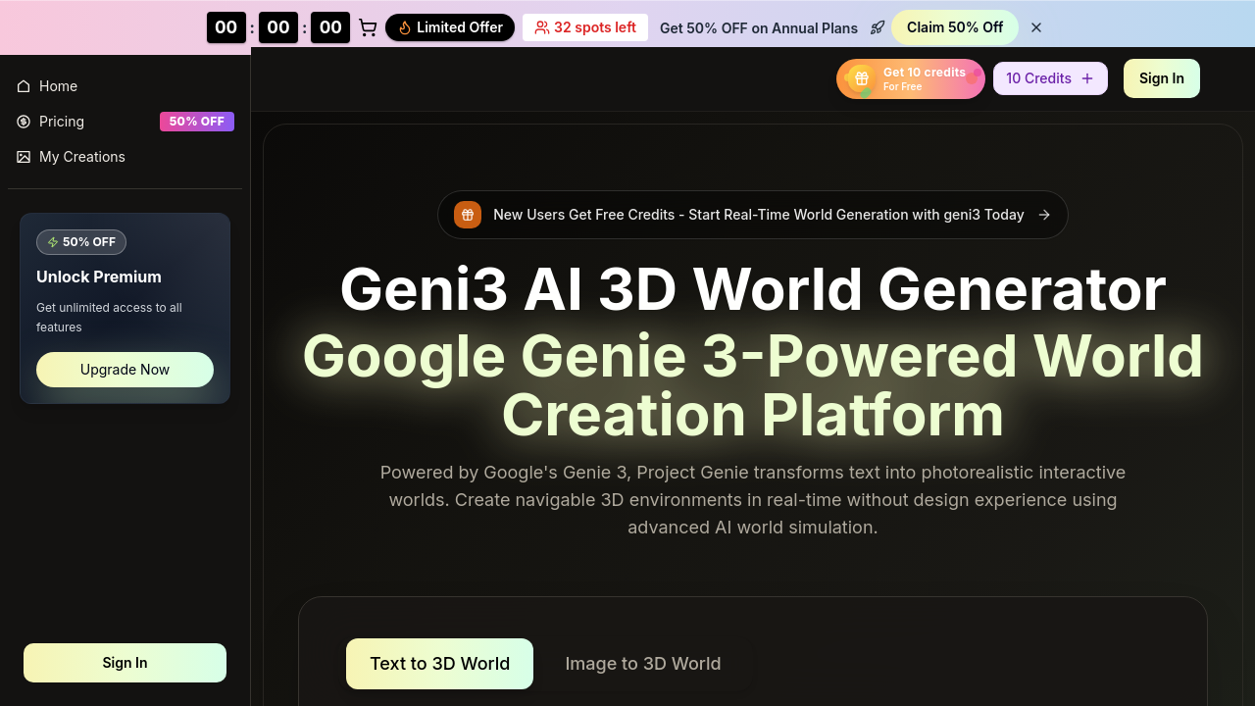Select the Text to 3D World tab
Image resolution: width=1255 pixels, height=706 pixels.
coord(439,664)
